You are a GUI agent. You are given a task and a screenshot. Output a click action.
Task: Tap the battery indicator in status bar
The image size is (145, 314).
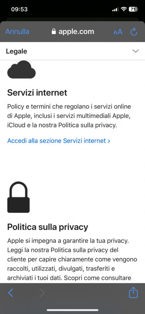[133, 9]
